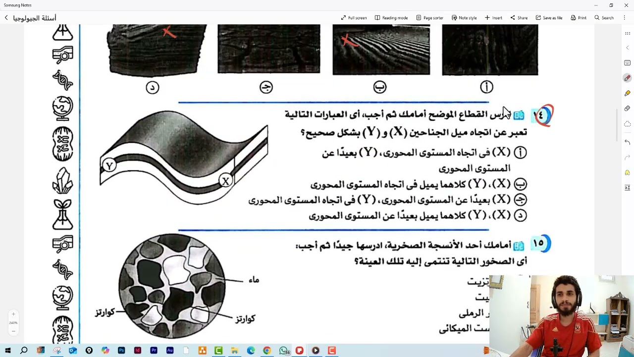634x357 pixels.
Task: Select the red pen tool
Action: [627, 78]
